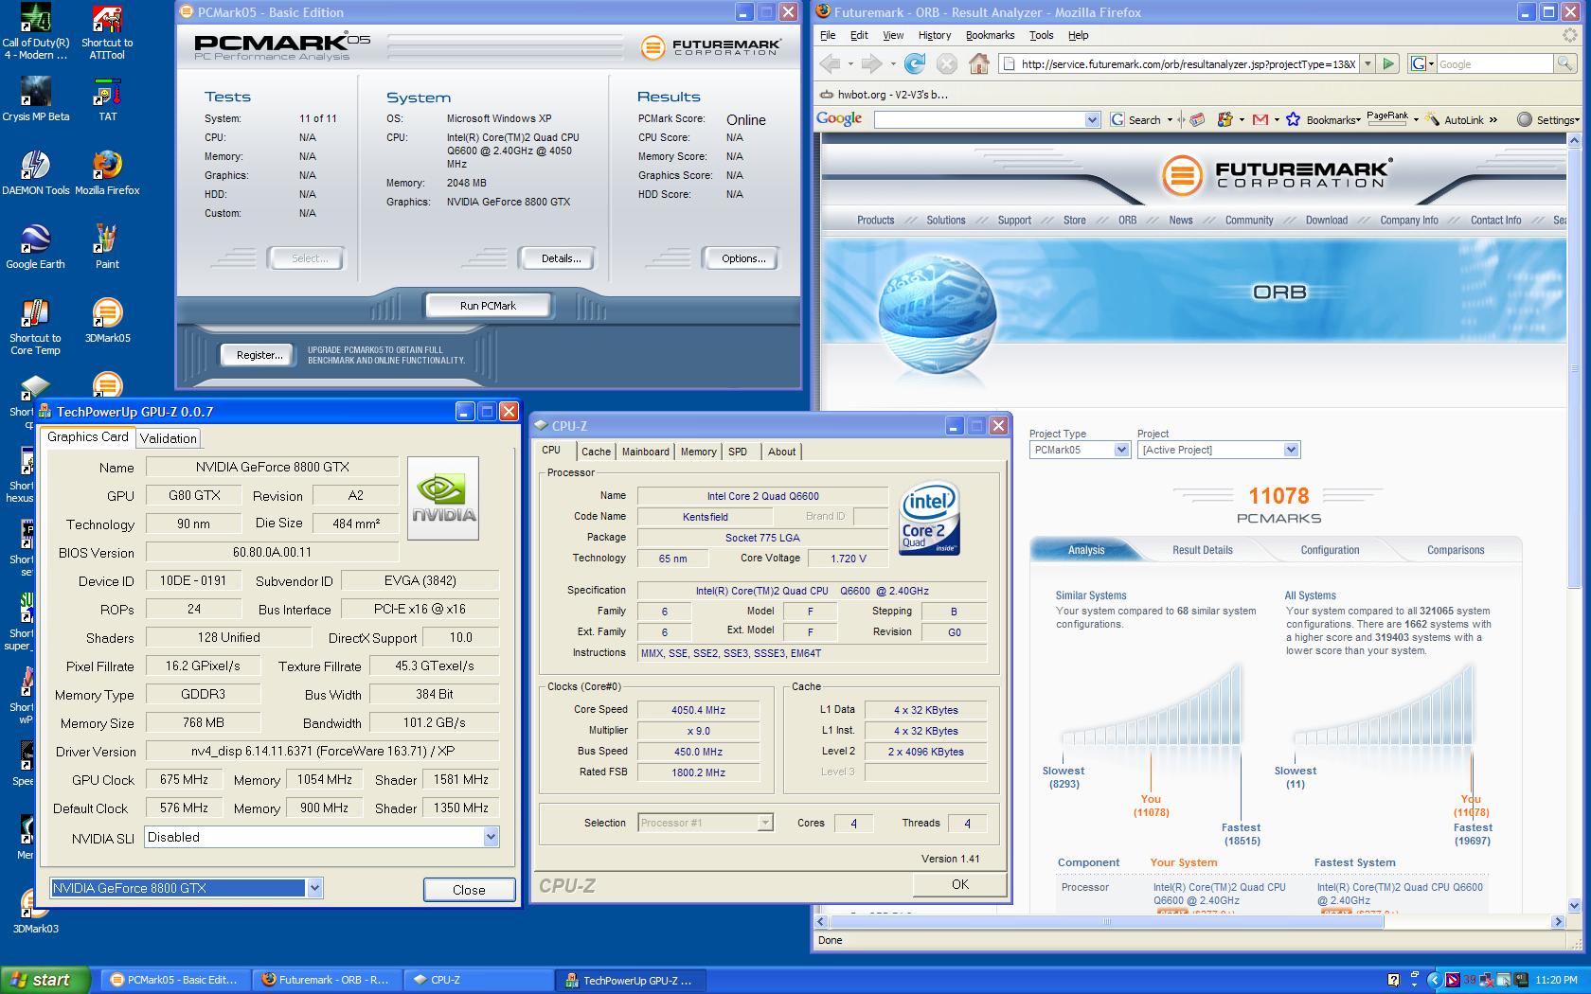
Task: Expand the GeForce 8800 GTX card selector
Action: click(314, 888)
